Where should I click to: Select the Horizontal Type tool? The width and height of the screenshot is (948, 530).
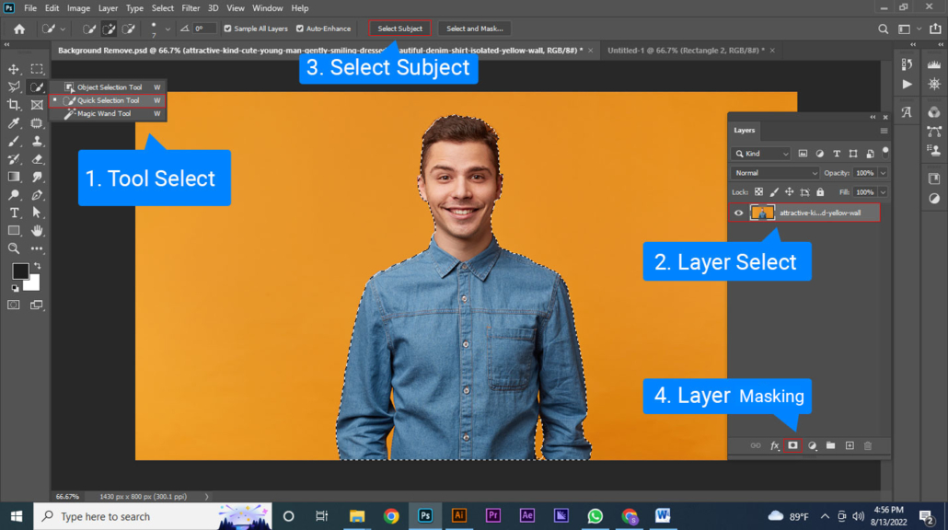tap(14, 213)
